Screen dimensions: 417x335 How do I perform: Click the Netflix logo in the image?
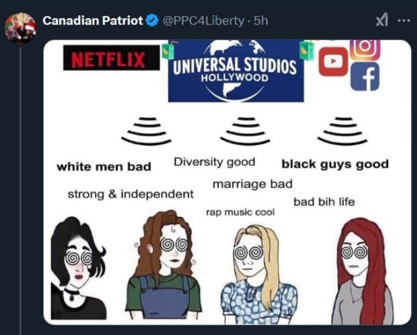point(112,58)
